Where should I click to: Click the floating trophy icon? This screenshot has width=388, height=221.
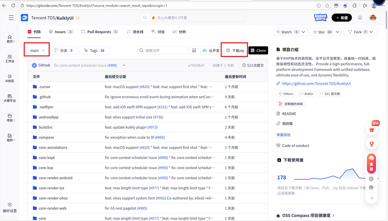(372, 144)
